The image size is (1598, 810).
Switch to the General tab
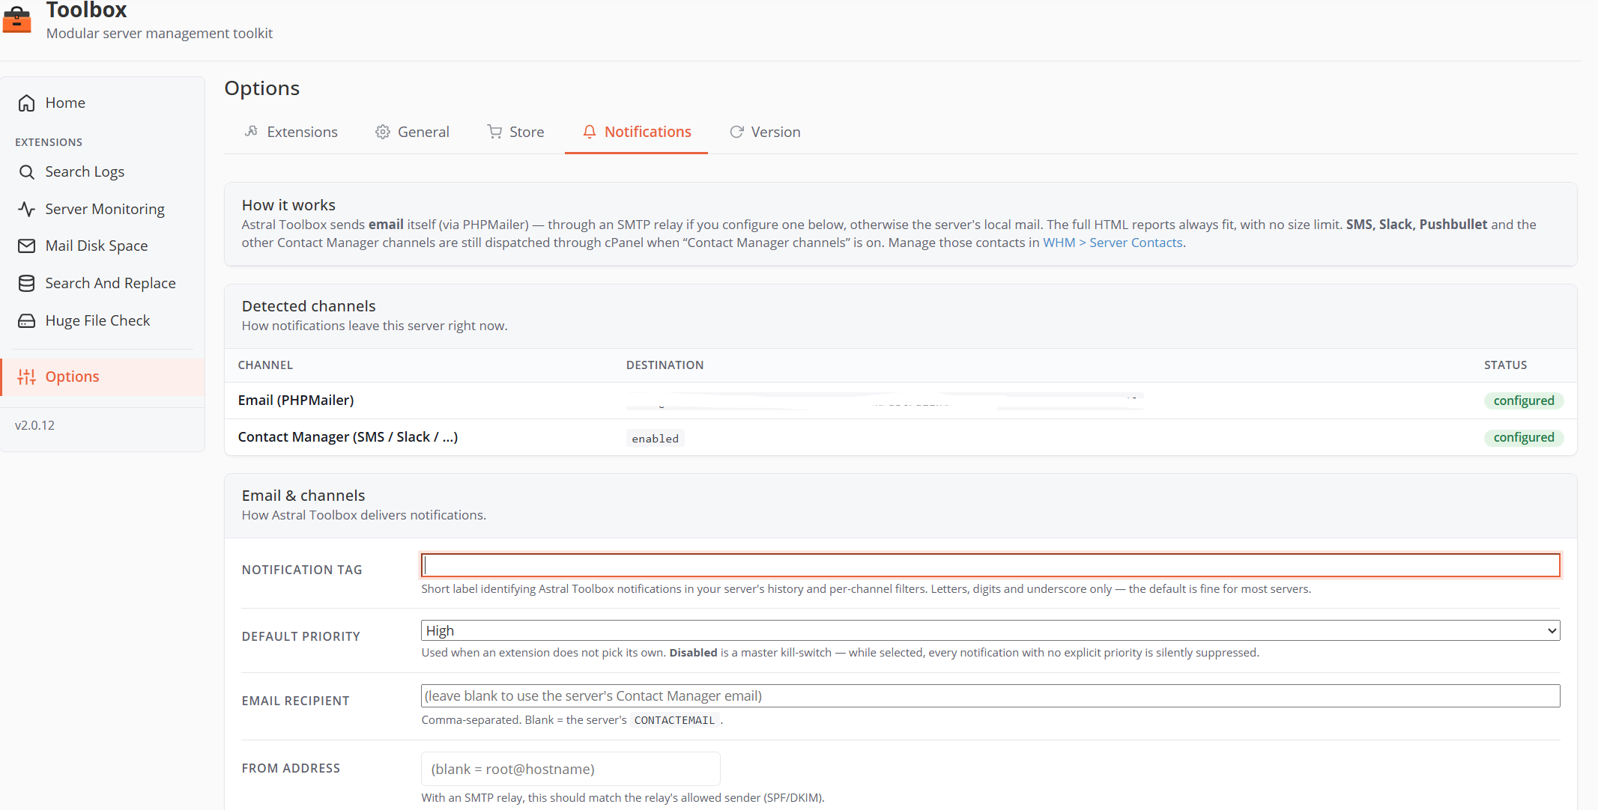[413, 132]
